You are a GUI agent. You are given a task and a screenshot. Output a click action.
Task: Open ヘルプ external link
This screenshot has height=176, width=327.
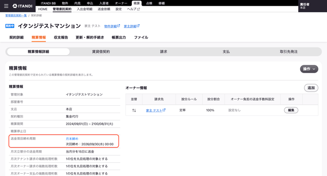(133, 9)
